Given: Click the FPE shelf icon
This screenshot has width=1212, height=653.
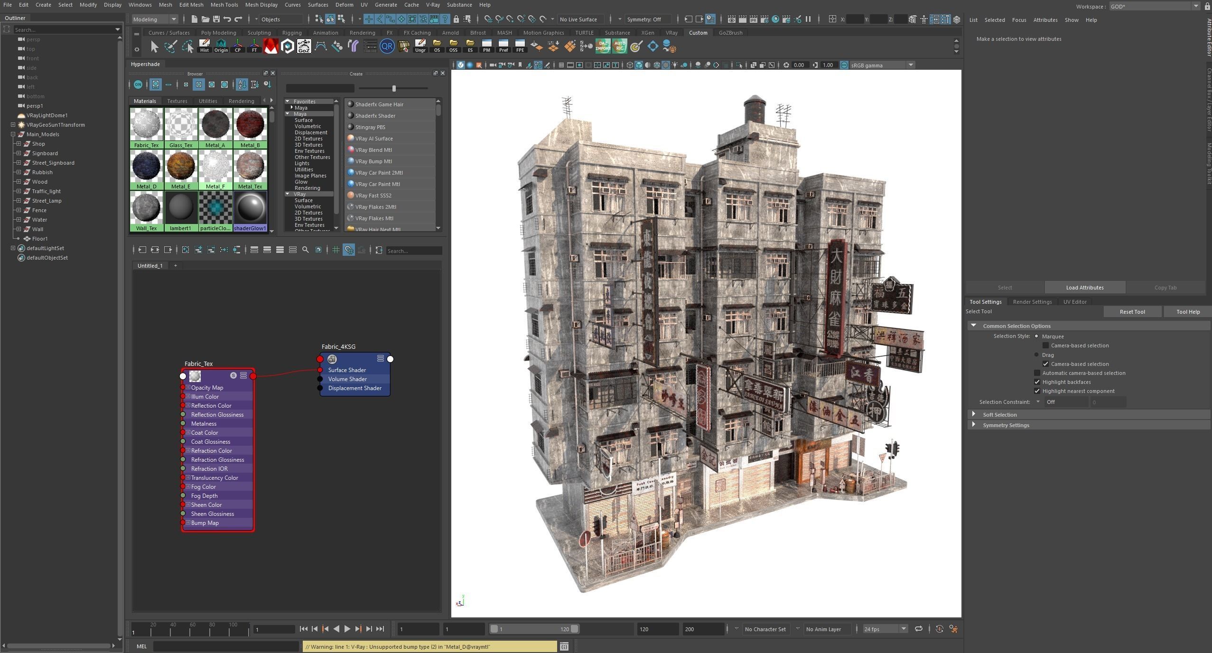Looking at the screenshot, I should click(520, 46).
